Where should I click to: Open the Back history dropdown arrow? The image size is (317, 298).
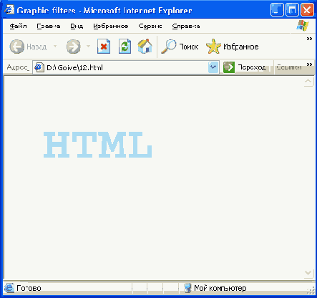(55, 46)
